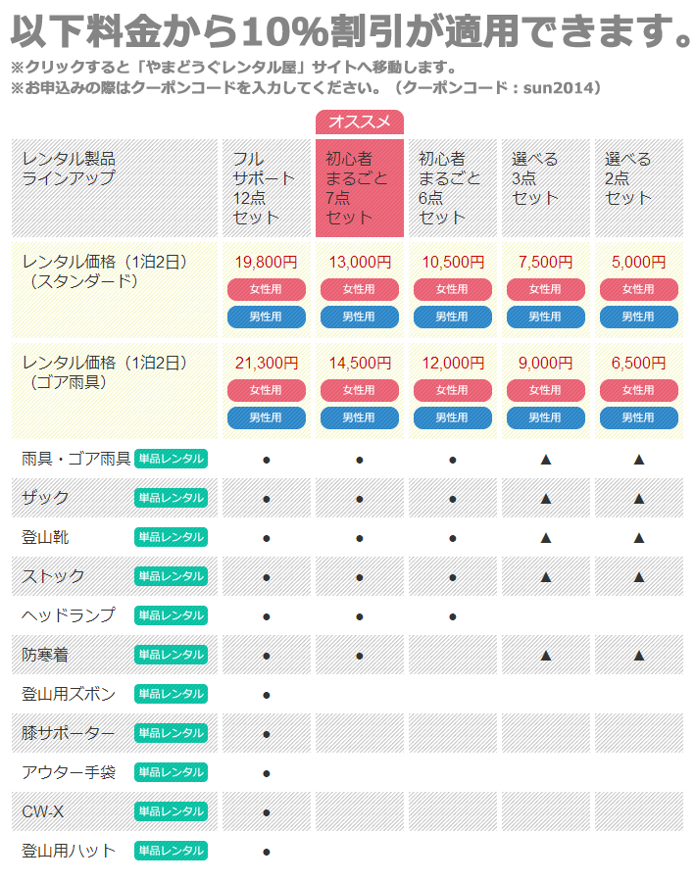Click 女性用 button under 13,000円 price
The height and width of the screenshot is (882, 696).
(360, 289)
